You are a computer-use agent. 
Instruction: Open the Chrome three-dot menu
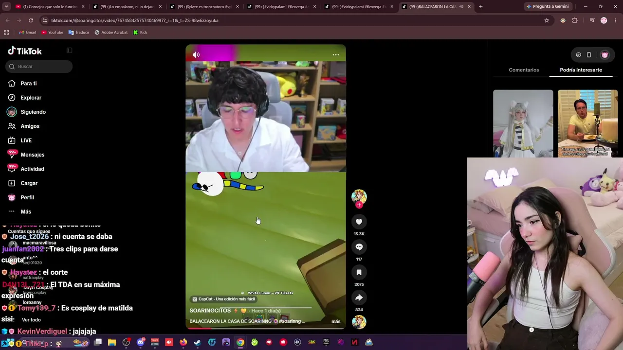616,20
